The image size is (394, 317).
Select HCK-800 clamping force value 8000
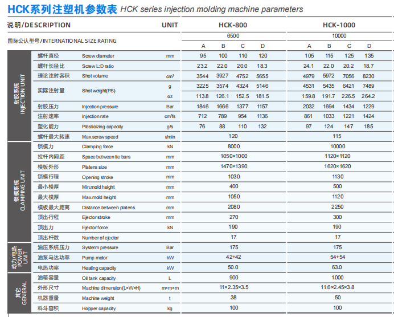pyautogui.click(x=233, y=147)
